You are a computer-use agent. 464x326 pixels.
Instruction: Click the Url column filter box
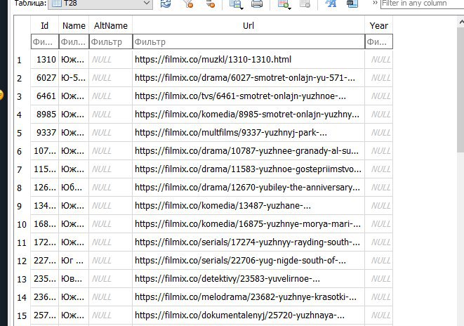[248, 41]
